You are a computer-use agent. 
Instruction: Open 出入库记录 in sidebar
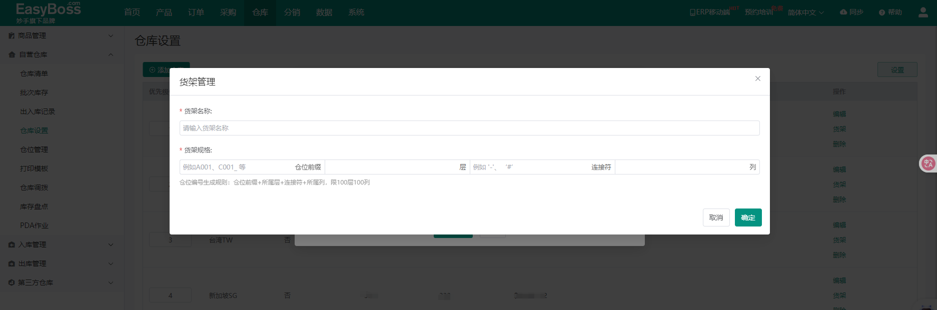click(x=38, y=111)
